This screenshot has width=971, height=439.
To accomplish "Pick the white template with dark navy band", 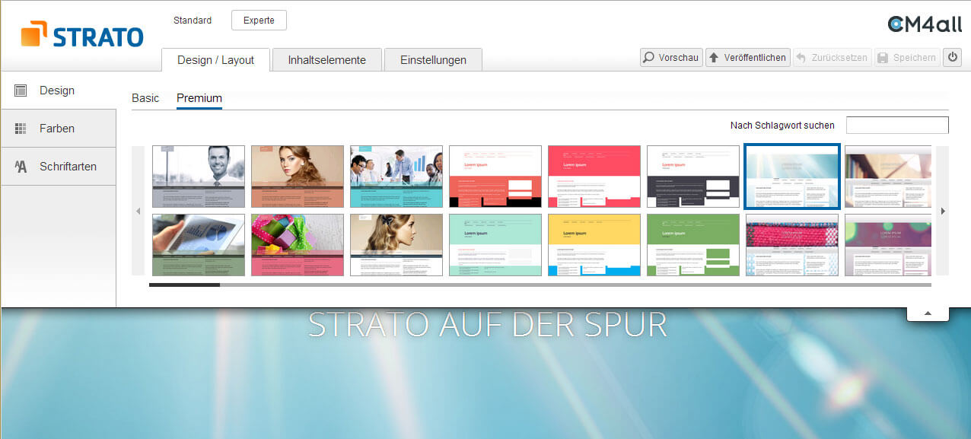I will click(693, 177).
